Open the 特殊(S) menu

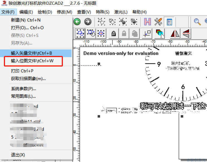103,12
